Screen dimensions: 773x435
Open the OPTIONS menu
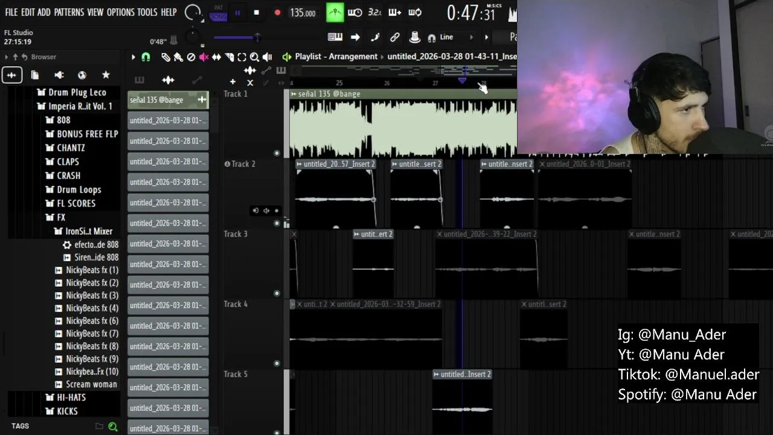(120, 12)
